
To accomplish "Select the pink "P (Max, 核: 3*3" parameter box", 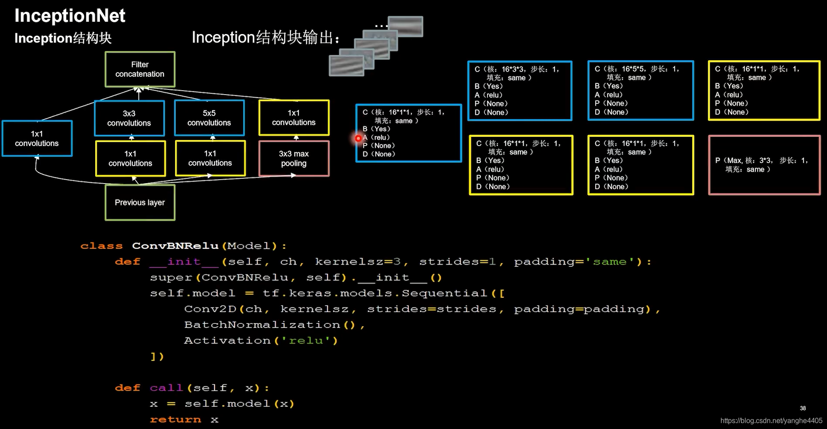I will [x=765, y=165].
